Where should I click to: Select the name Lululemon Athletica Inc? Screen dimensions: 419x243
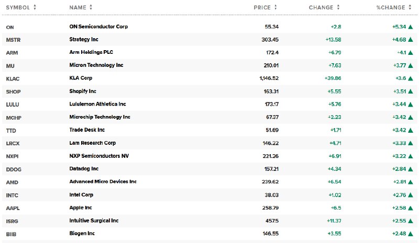coord(97,104)
